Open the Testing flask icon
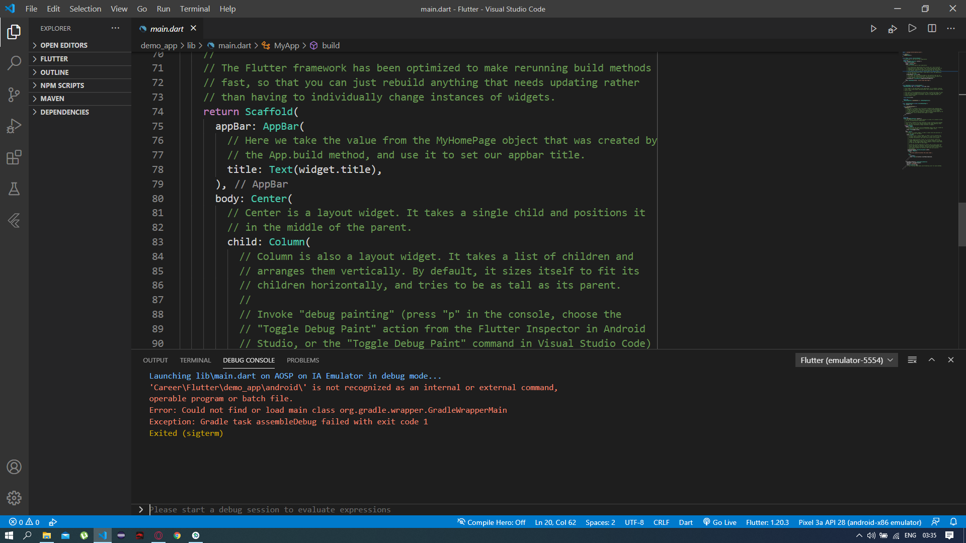The height and width of the screenshot is (543, 966). coord(14,189)
